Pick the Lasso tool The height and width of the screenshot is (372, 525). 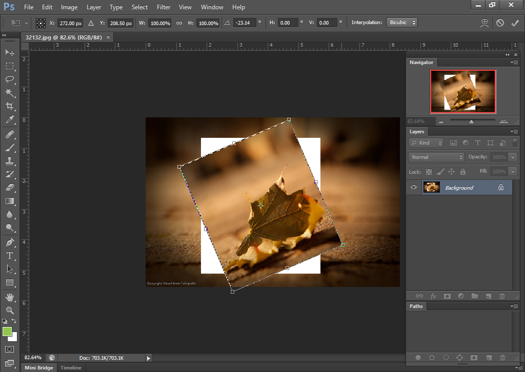pos(9,79)
